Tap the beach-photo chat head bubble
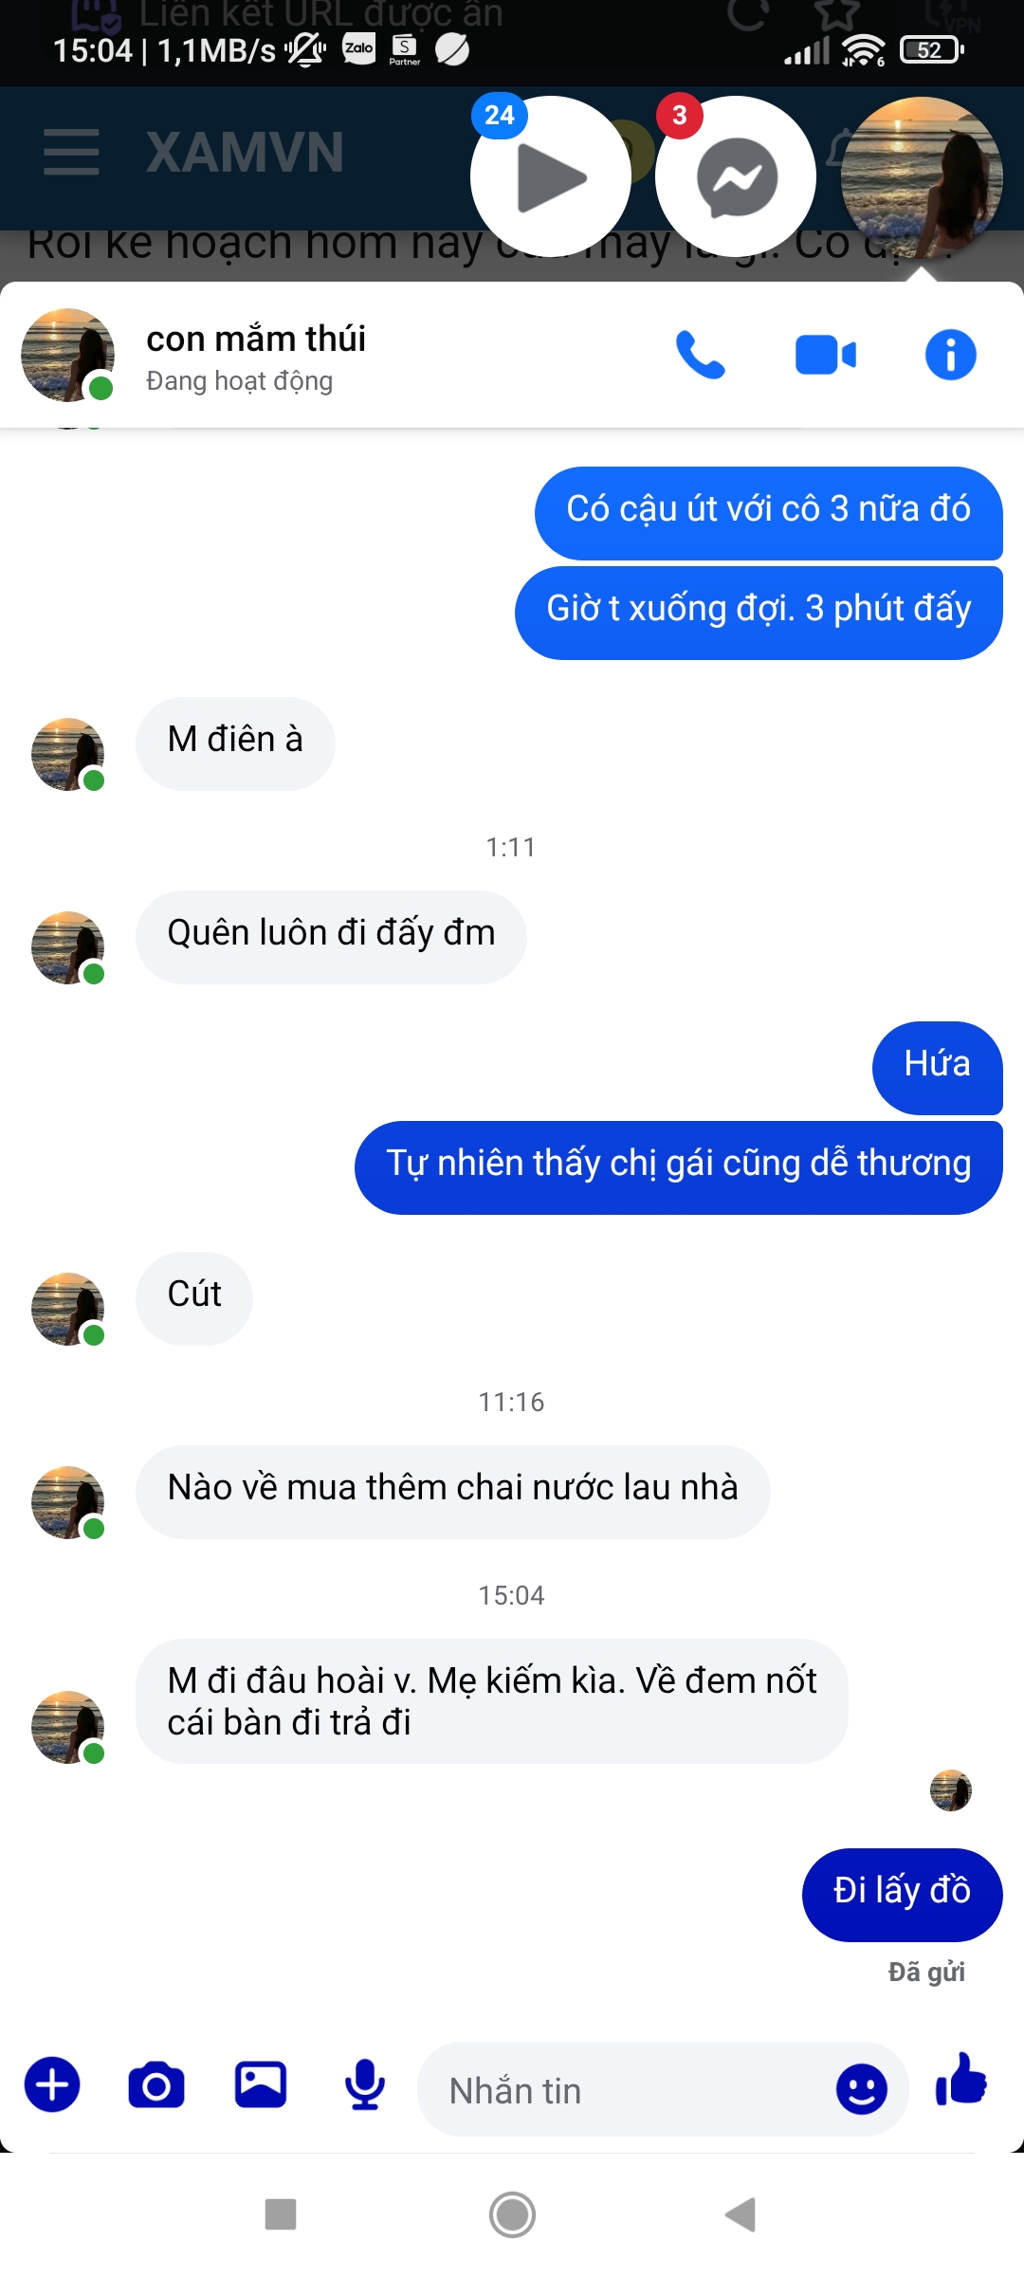Screen dimensions: 1024x2276 (922, 177)
